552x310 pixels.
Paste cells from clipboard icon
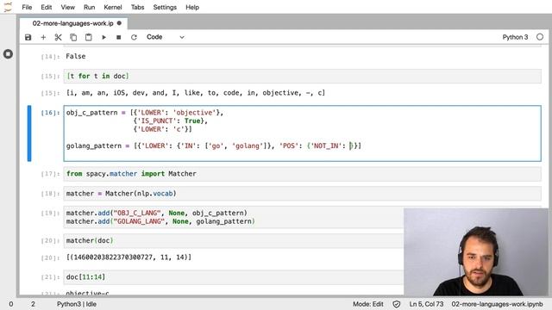tap(88, 37)
